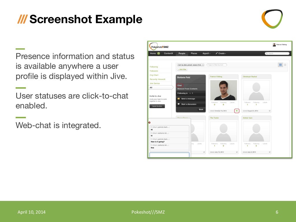This screenshot has height=222, width=296.
Task: Open Christoph Rauhut's placeholder avatar
Action: [x=256, y=90]
